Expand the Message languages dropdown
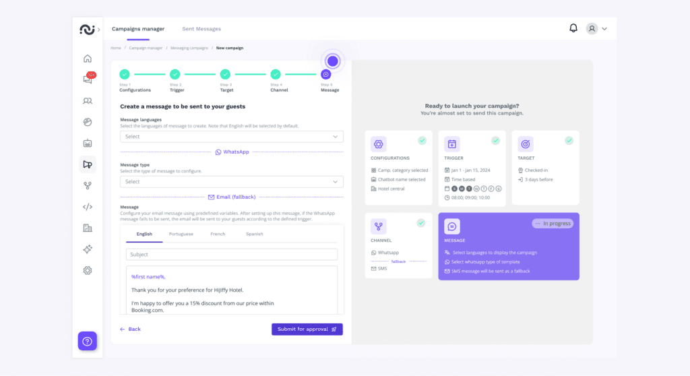The height and width of the screenshot is (376, 690). click(231, 137)
